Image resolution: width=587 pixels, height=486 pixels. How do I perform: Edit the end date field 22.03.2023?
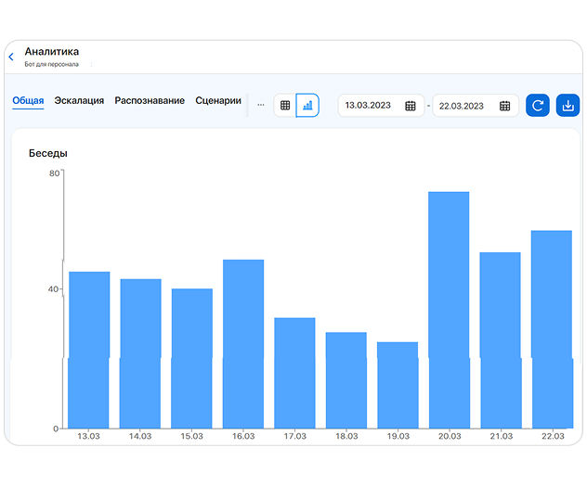click(x=476, y=106)
